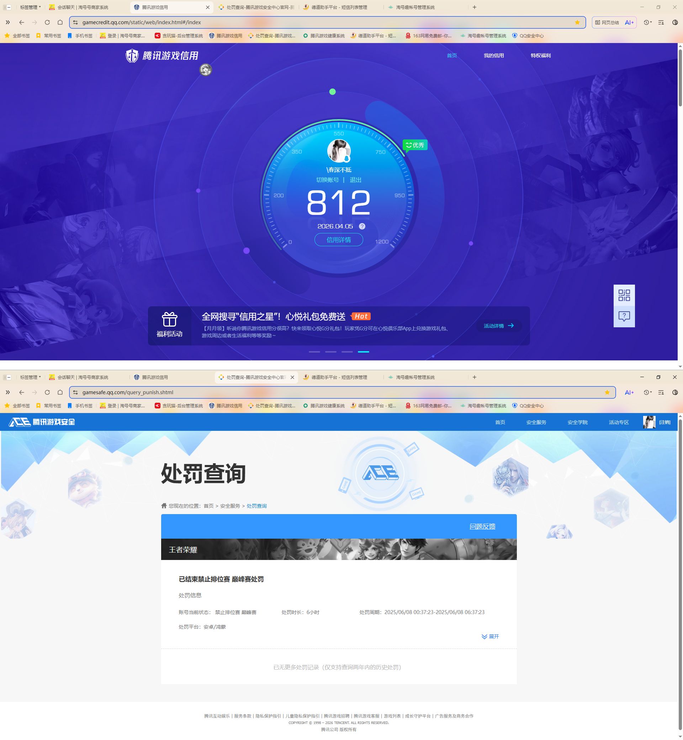The image size is (683, 740).
Task: Open the question feedback icon below the QR code
Action: point(624,316)
